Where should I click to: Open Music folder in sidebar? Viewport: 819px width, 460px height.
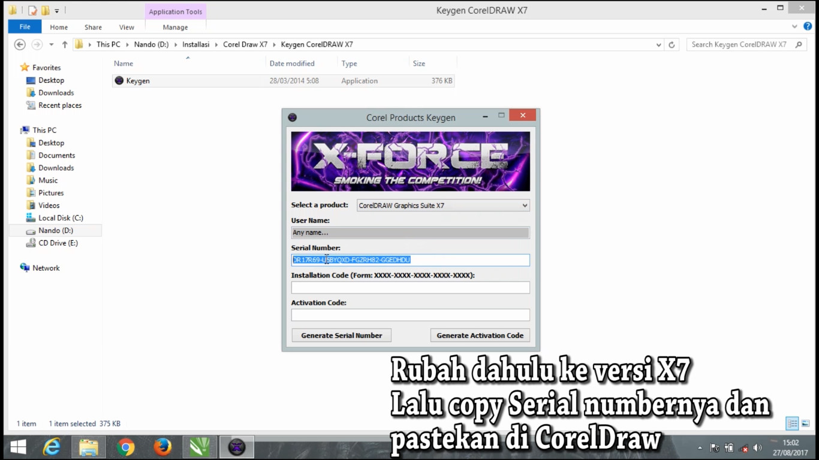click(48, 181)
